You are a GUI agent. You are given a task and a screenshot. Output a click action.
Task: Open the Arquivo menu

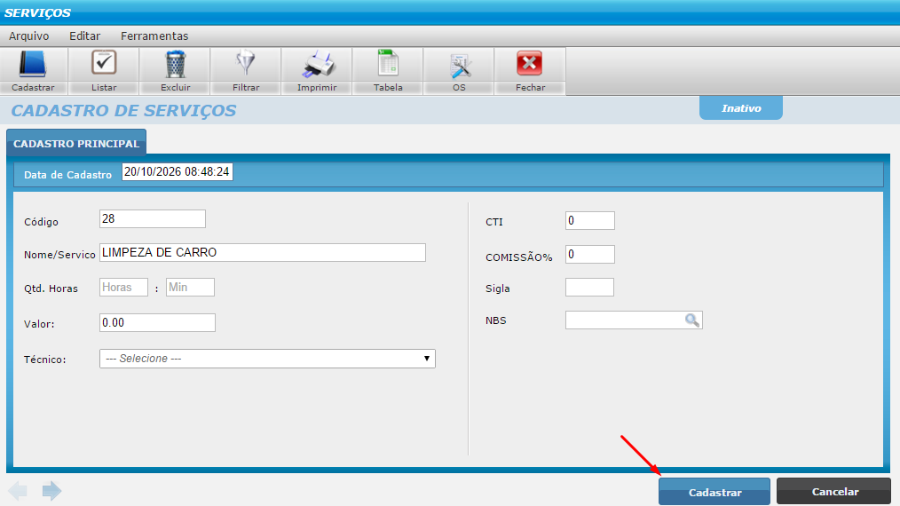pyautogui.click(x=28, y=36)
